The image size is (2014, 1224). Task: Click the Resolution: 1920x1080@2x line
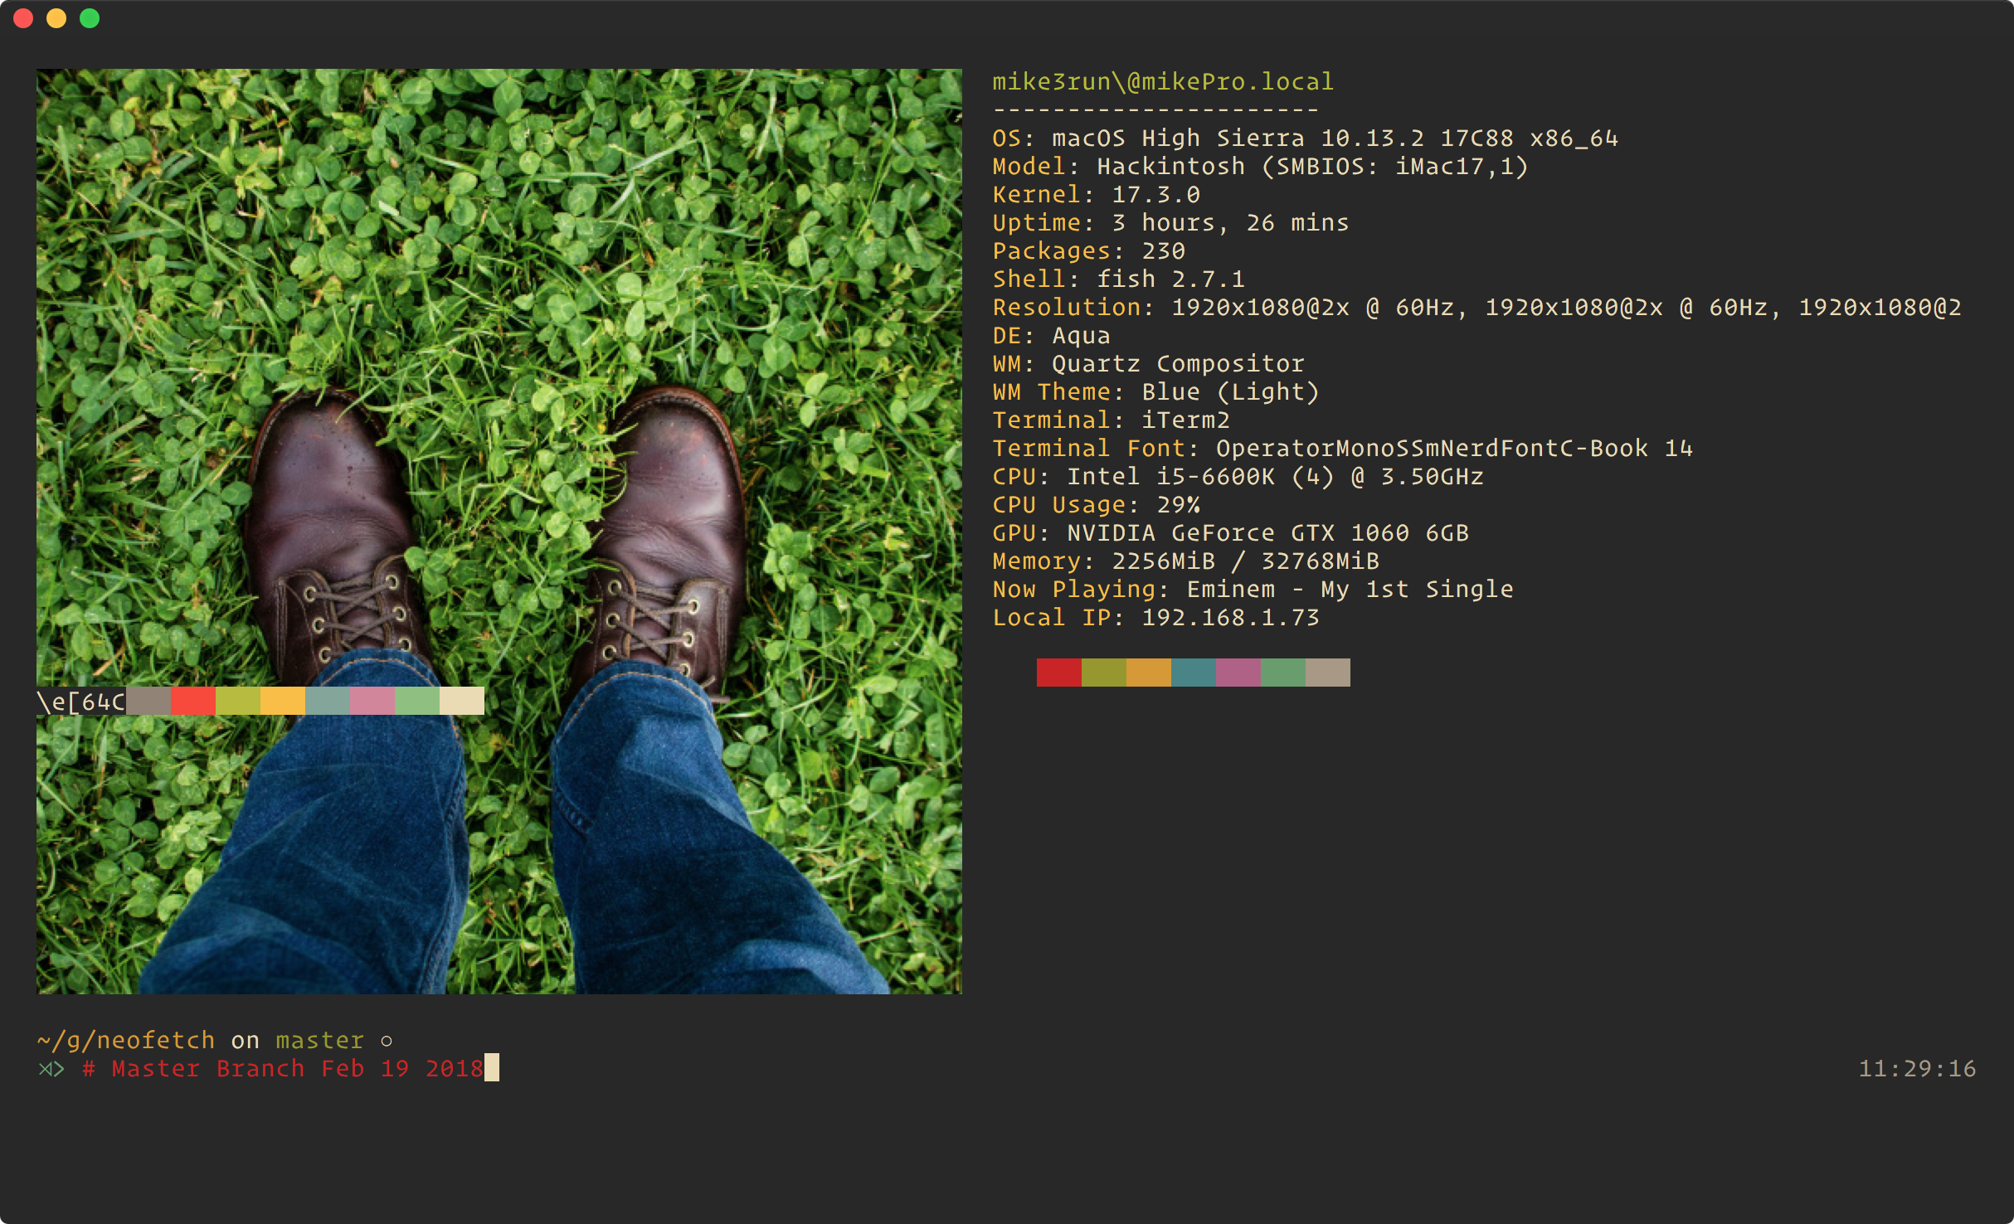[x=1477, y=307]
